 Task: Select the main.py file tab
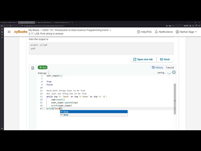point(42,73)
